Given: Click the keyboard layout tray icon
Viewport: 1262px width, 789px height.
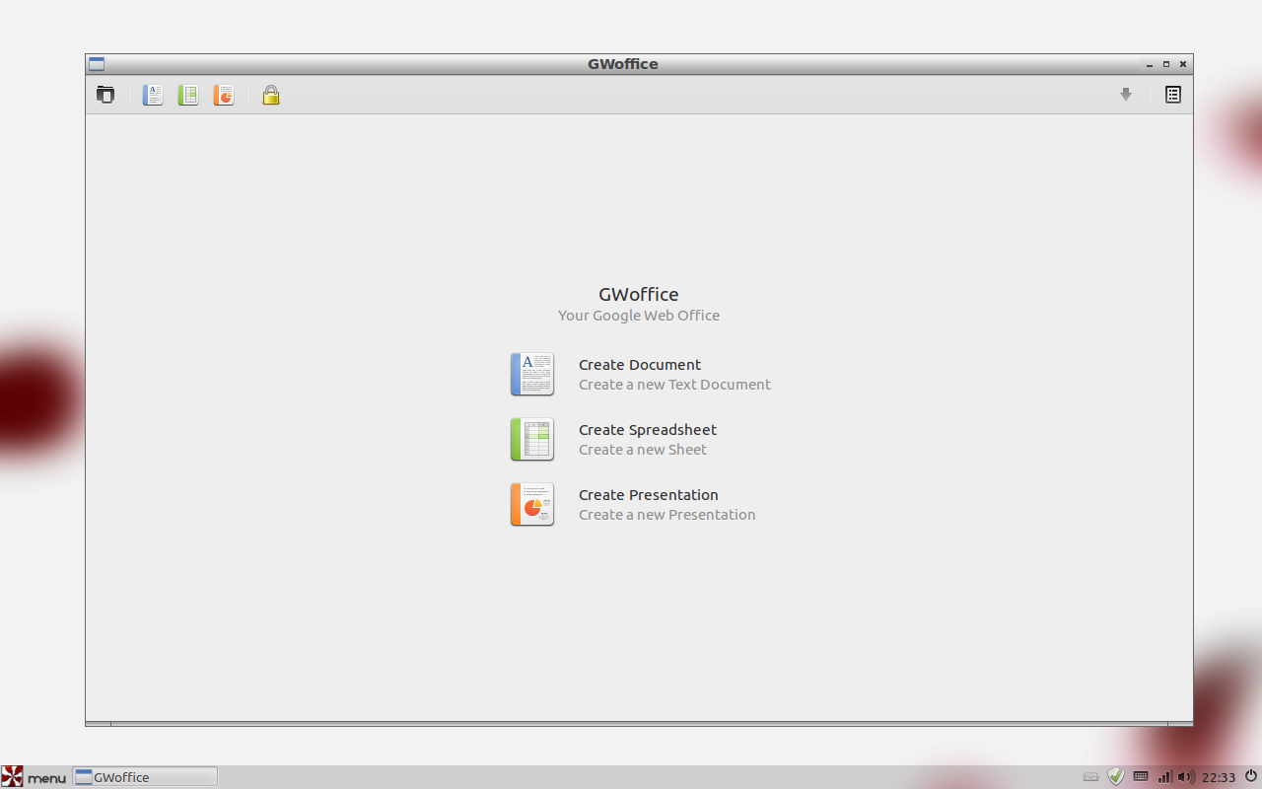Looking at the screenshot, I should tap(1141, 776).
